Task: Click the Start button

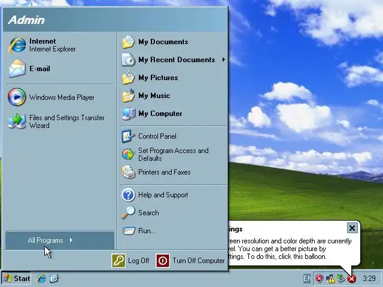Action: (16, 278)
